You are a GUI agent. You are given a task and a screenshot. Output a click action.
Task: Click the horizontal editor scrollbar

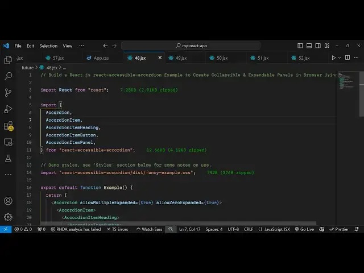[178, 224]
